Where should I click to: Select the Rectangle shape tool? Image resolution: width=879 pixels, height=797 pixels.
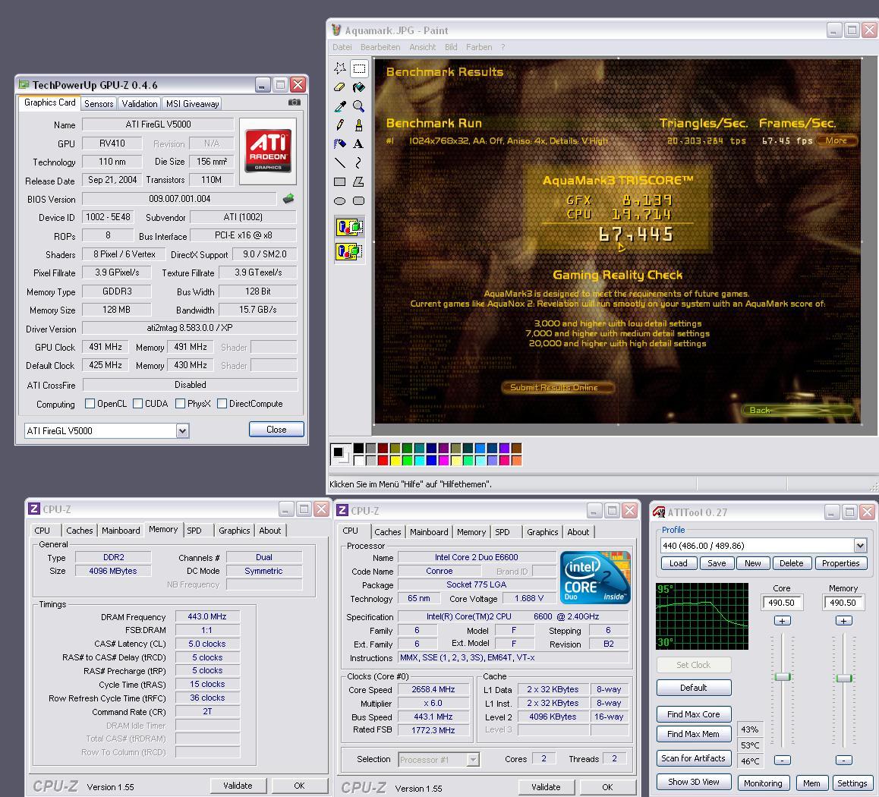coord(340,181)
